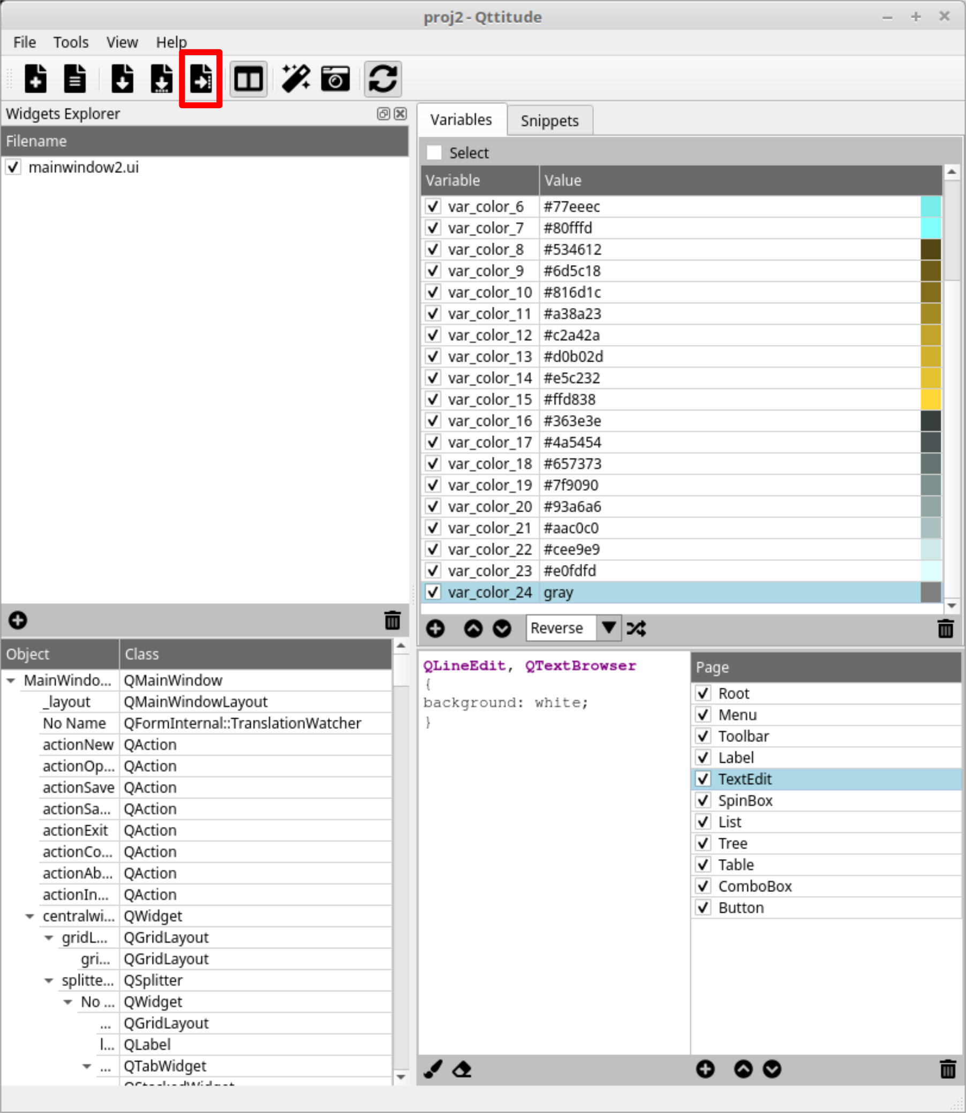Open the Reverse dropdown menu

pos(609,628)
